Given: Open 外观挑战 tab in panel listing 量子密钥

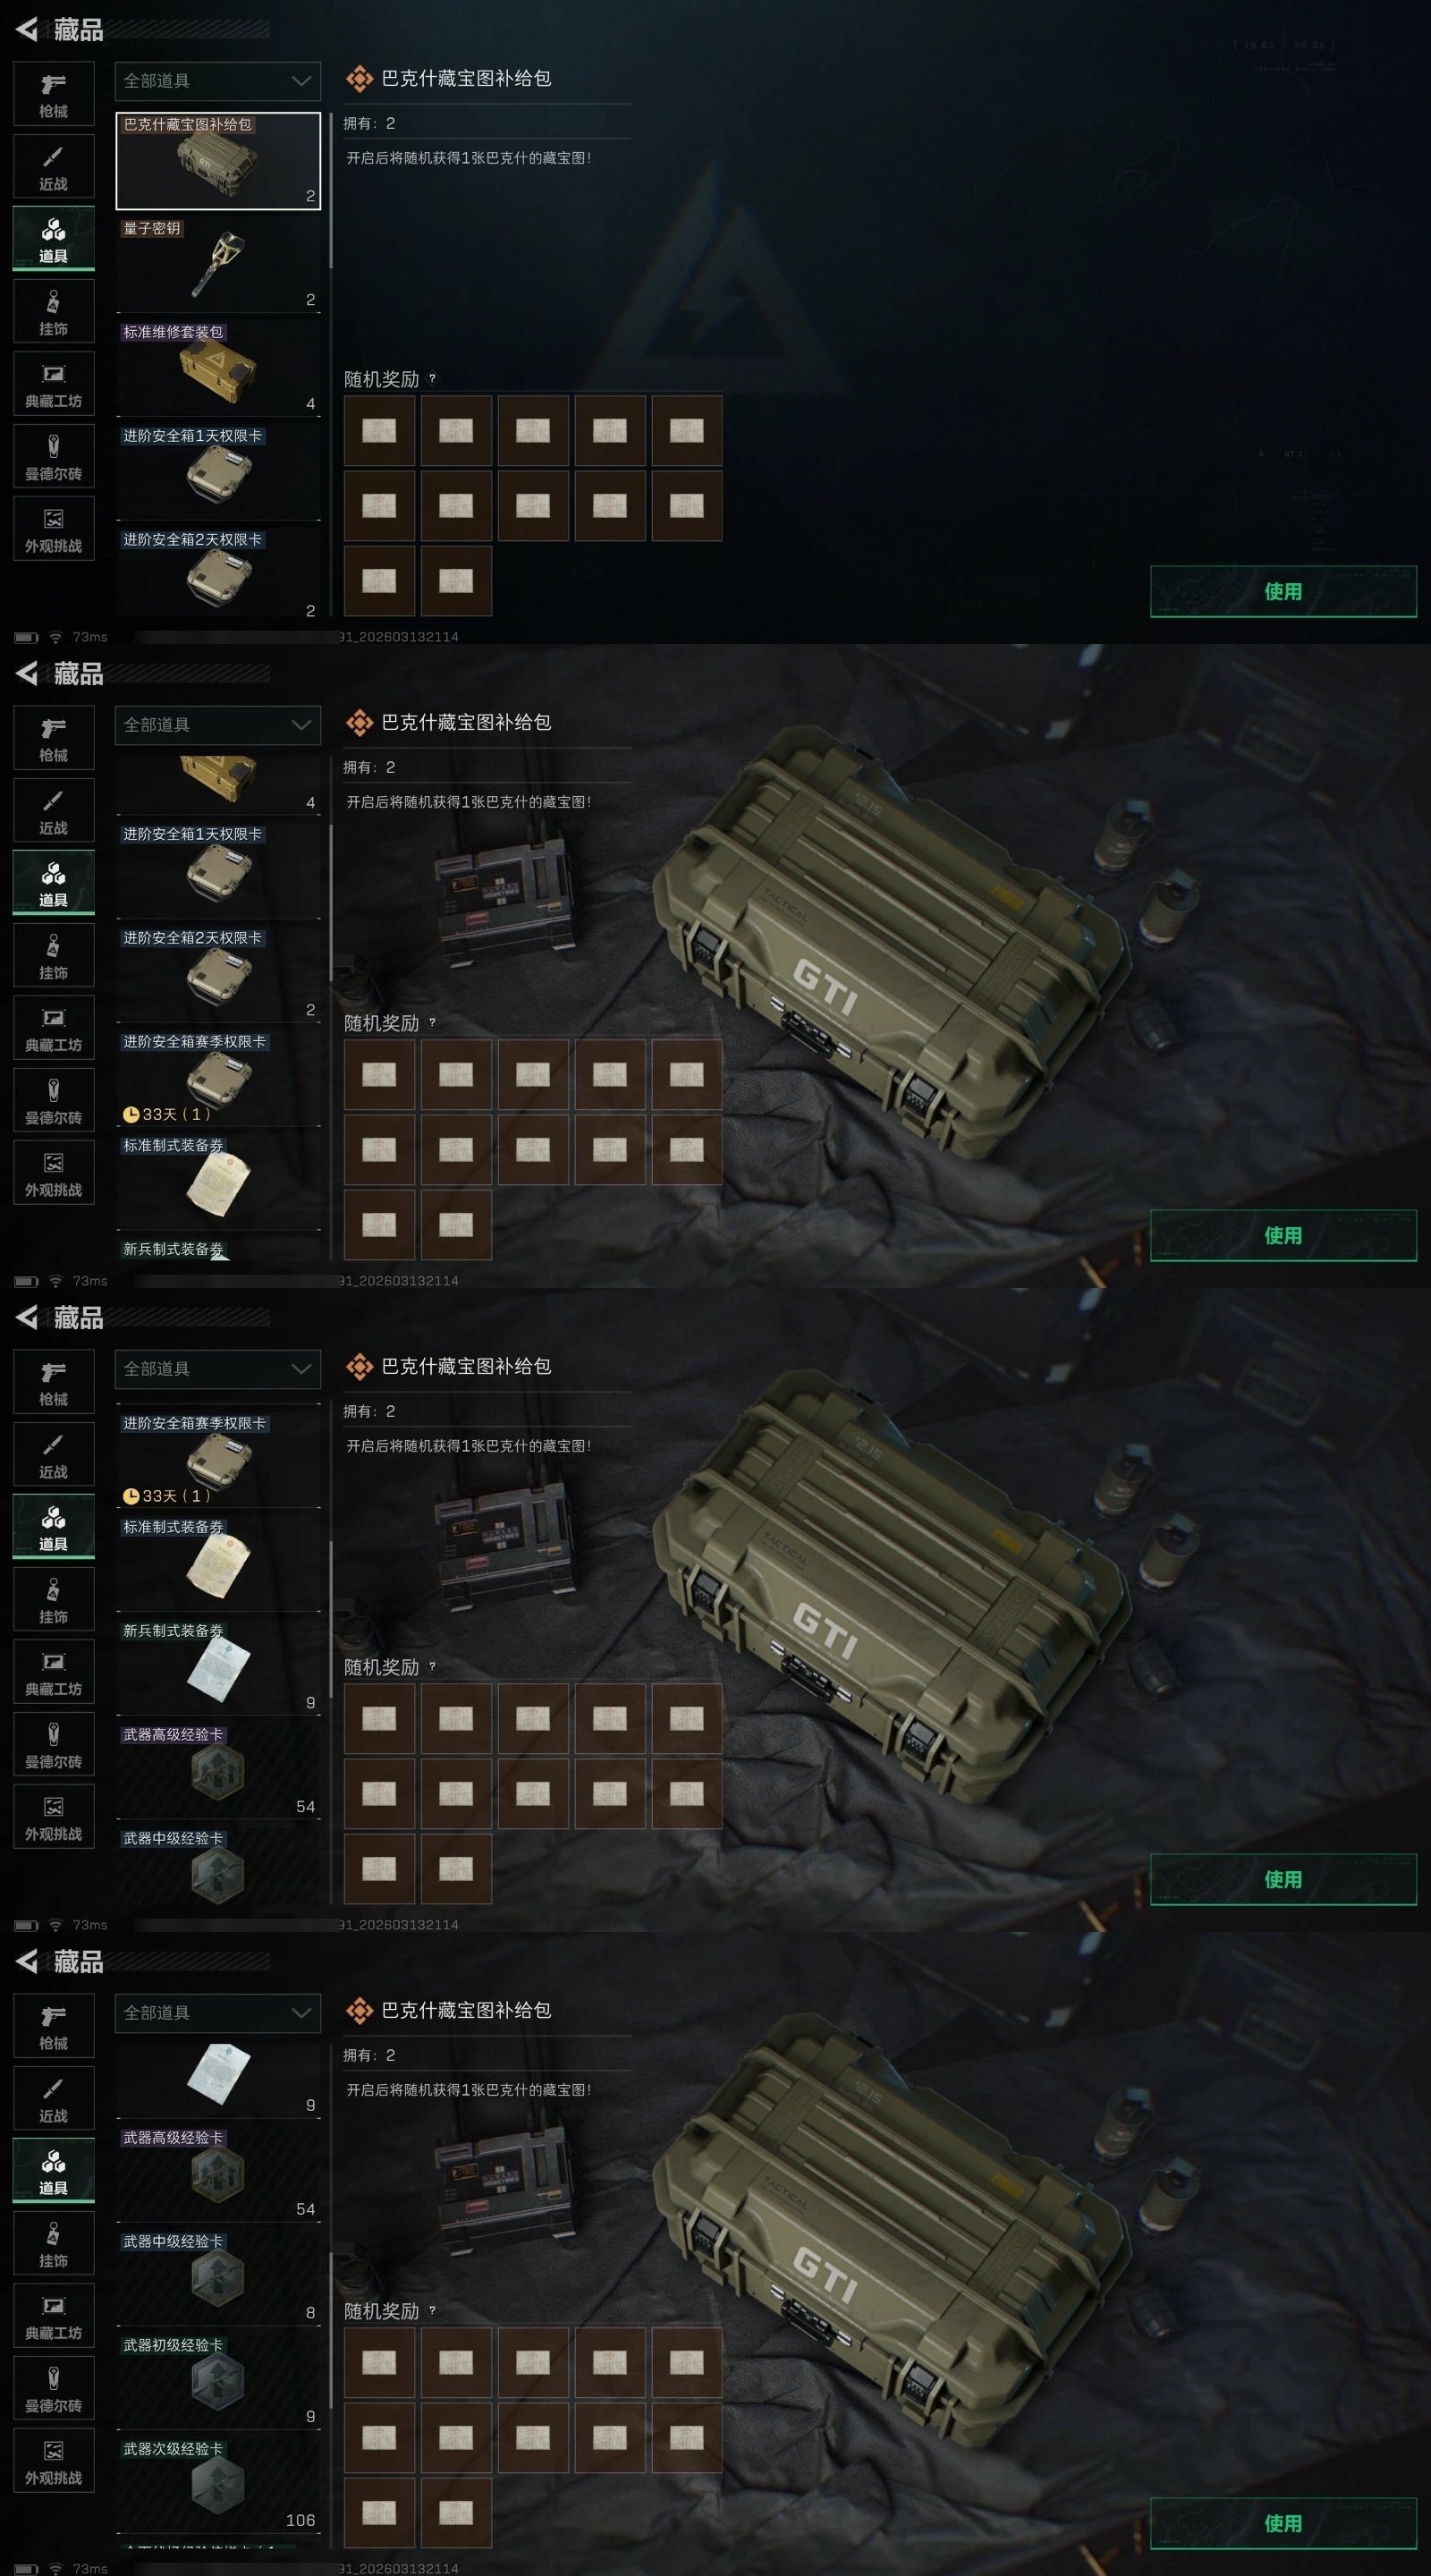Looking at the screenshot, I should pos(54,529).
